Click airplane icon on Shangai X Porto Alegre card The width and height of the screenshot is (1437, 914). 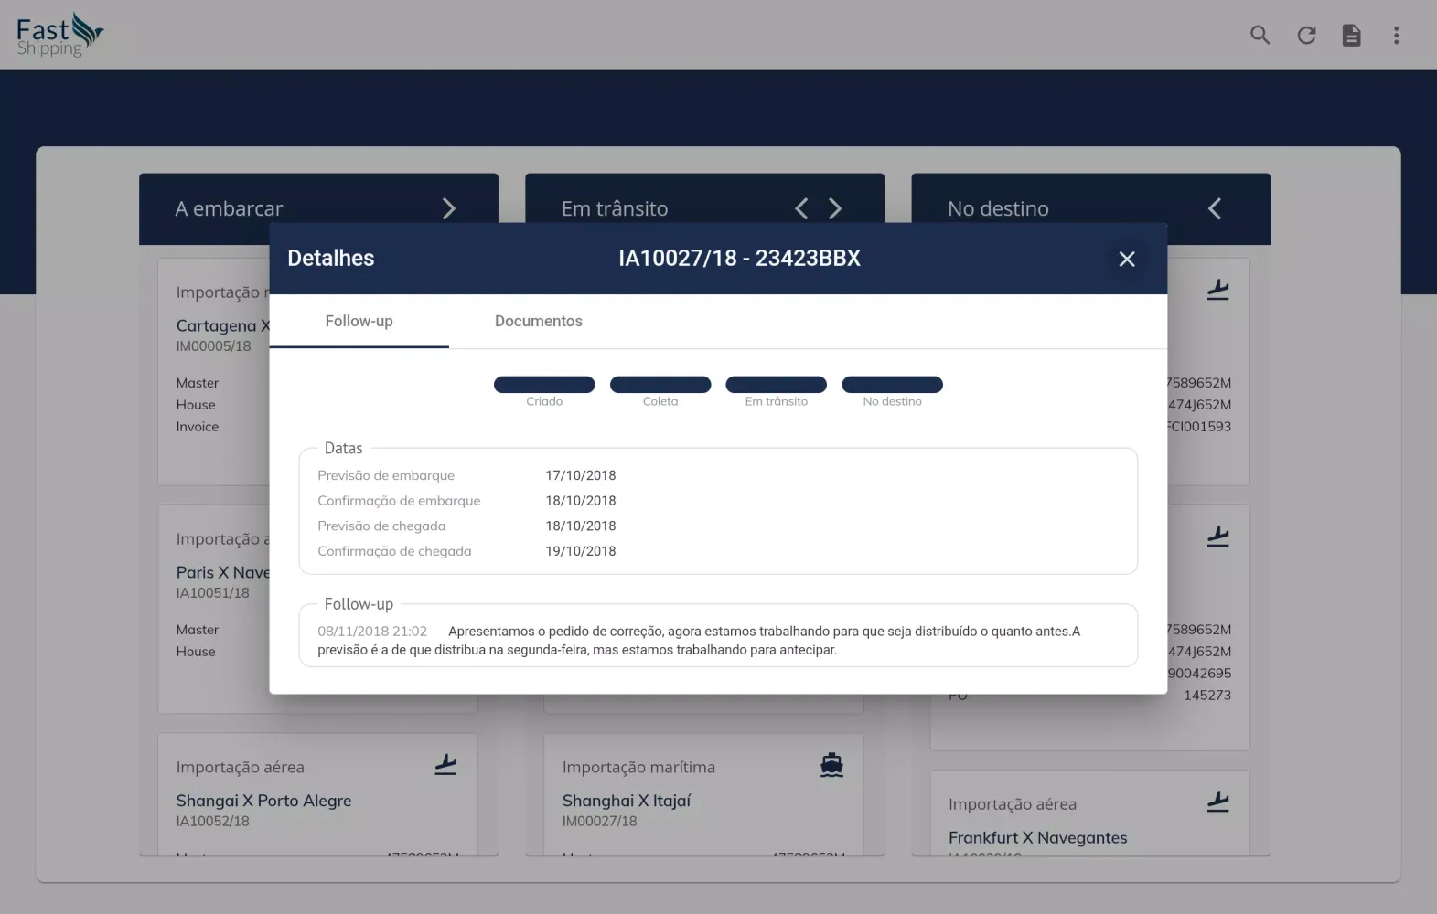pyautogui.click(x=445, y=765)
